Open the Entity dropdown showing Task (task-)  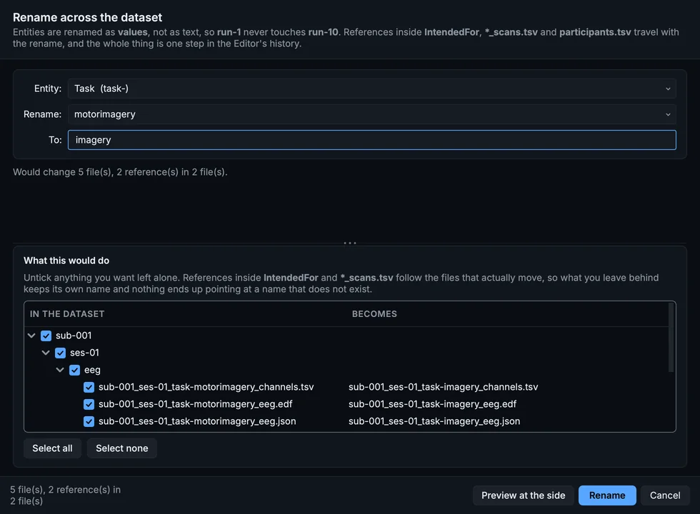click(x=371, y=89)
